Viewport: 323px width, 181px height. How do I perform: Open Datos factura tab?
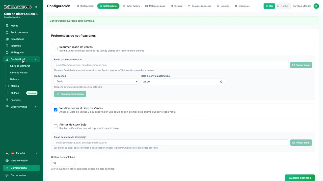131,6
